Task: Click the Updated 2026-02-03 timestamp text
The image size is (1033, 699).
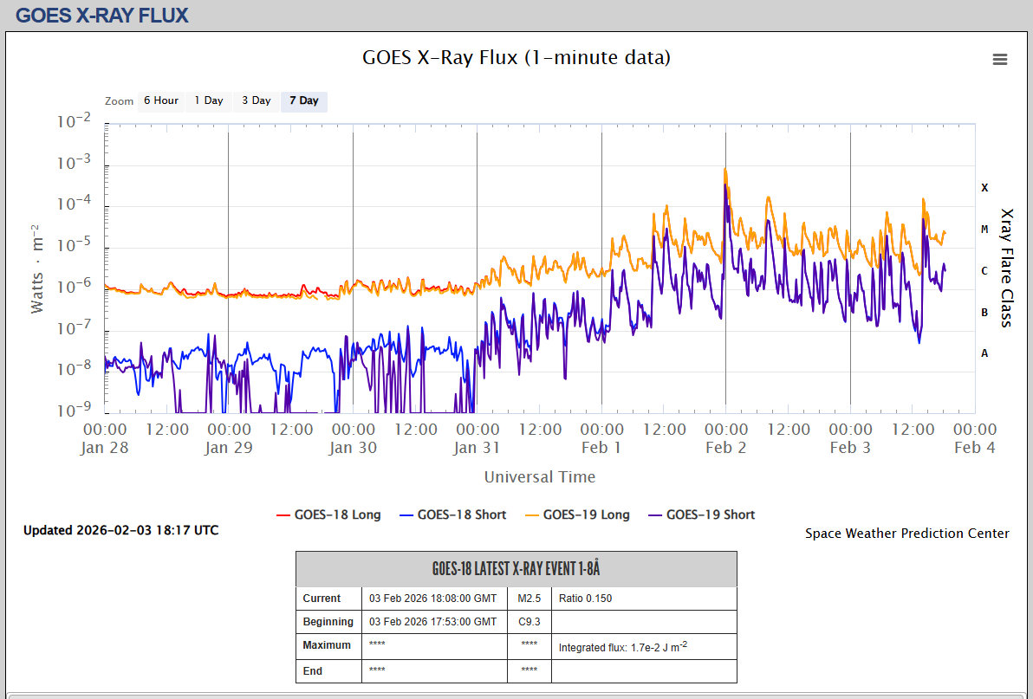Action: pos(120,530)
